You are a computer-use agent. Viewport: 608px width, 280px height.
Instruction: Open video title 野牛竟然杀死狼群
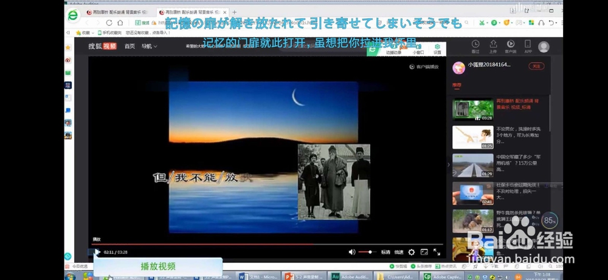[517, 219]
